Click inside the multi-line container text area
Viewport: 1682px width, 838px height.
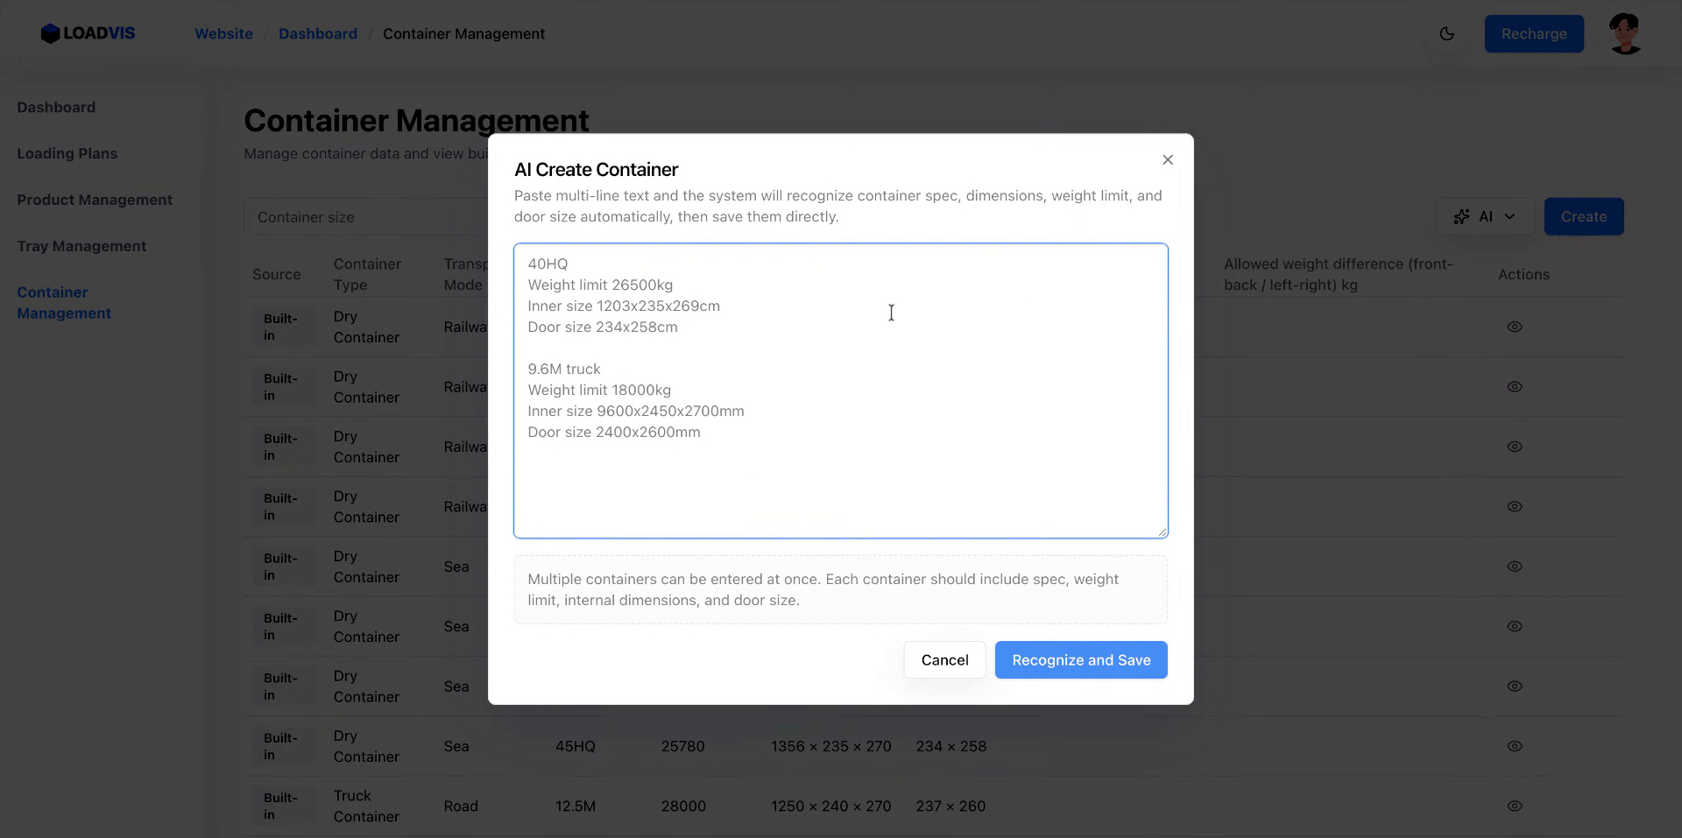(840, 391)
